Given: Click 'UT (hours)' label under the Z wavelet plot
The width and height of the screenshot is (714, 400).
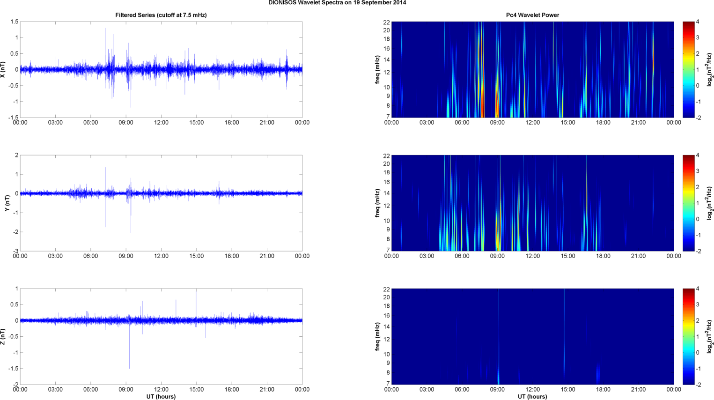Looking at the screenshot, I should click(532, 396).
